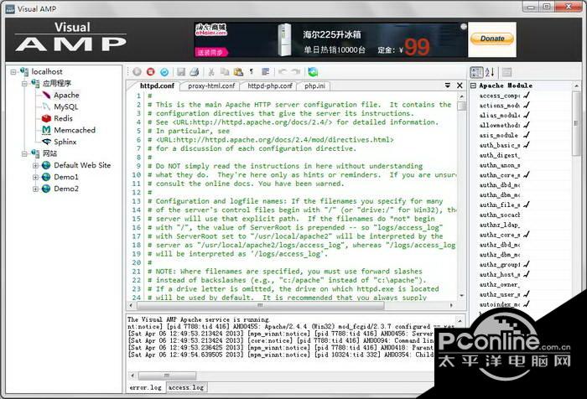Collapse the localhost tree node
Screen dimensions: 587x399
click(13, 71)
